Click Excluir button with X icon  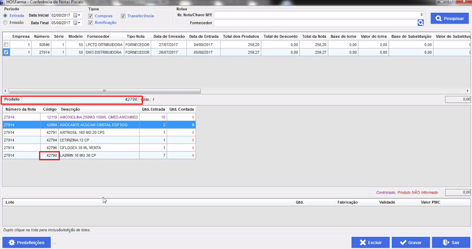click(371, 242)
